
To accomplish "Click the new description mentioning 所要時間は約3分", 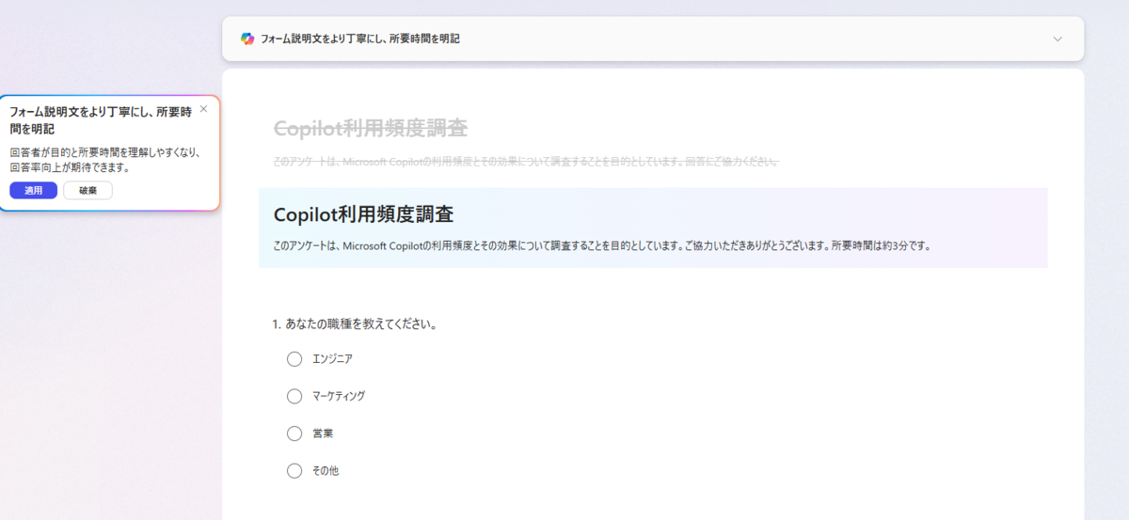I will point(602,246).
